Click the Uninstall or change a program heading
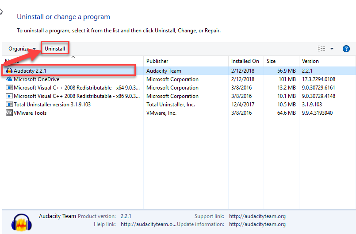Screen dimensions: 356x234 click(x=63, y=17)
